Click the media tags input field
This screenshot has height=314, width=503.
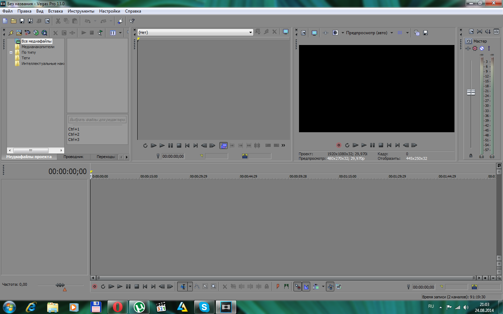coord(97,120)
